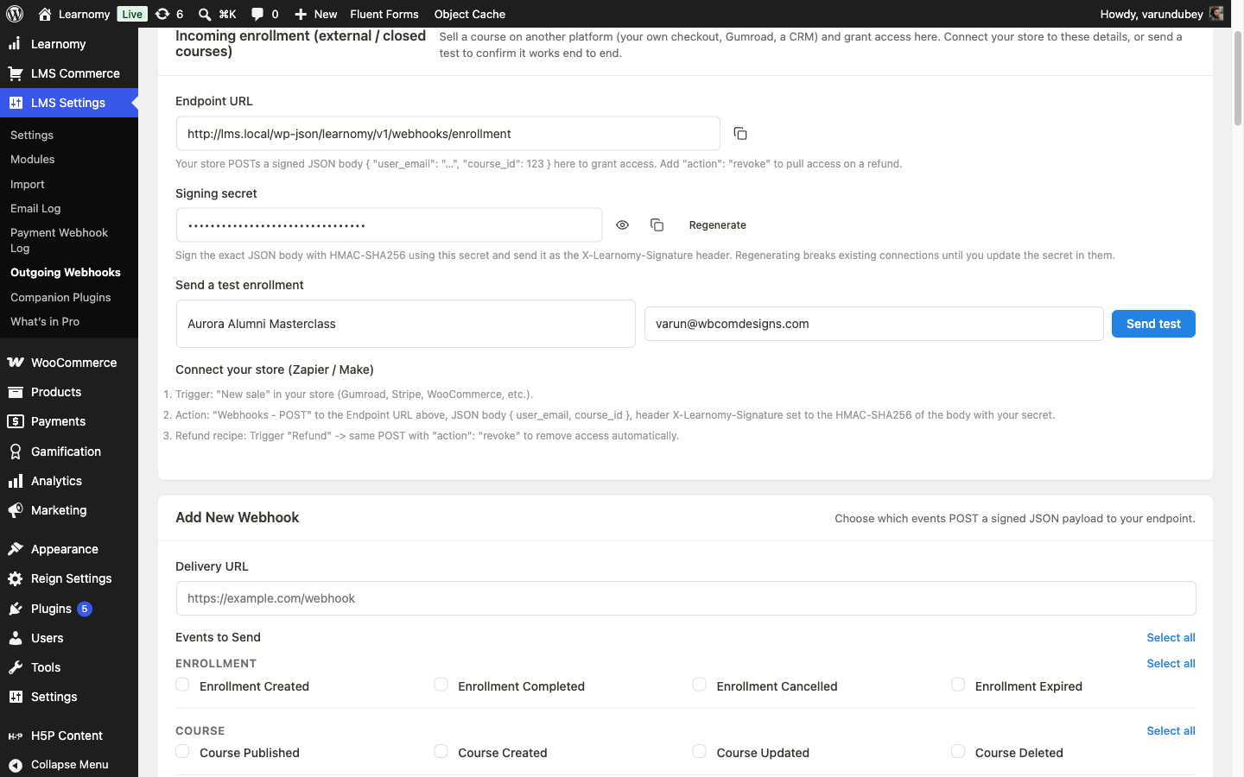Click the plus New content icon

coord(301,14)
